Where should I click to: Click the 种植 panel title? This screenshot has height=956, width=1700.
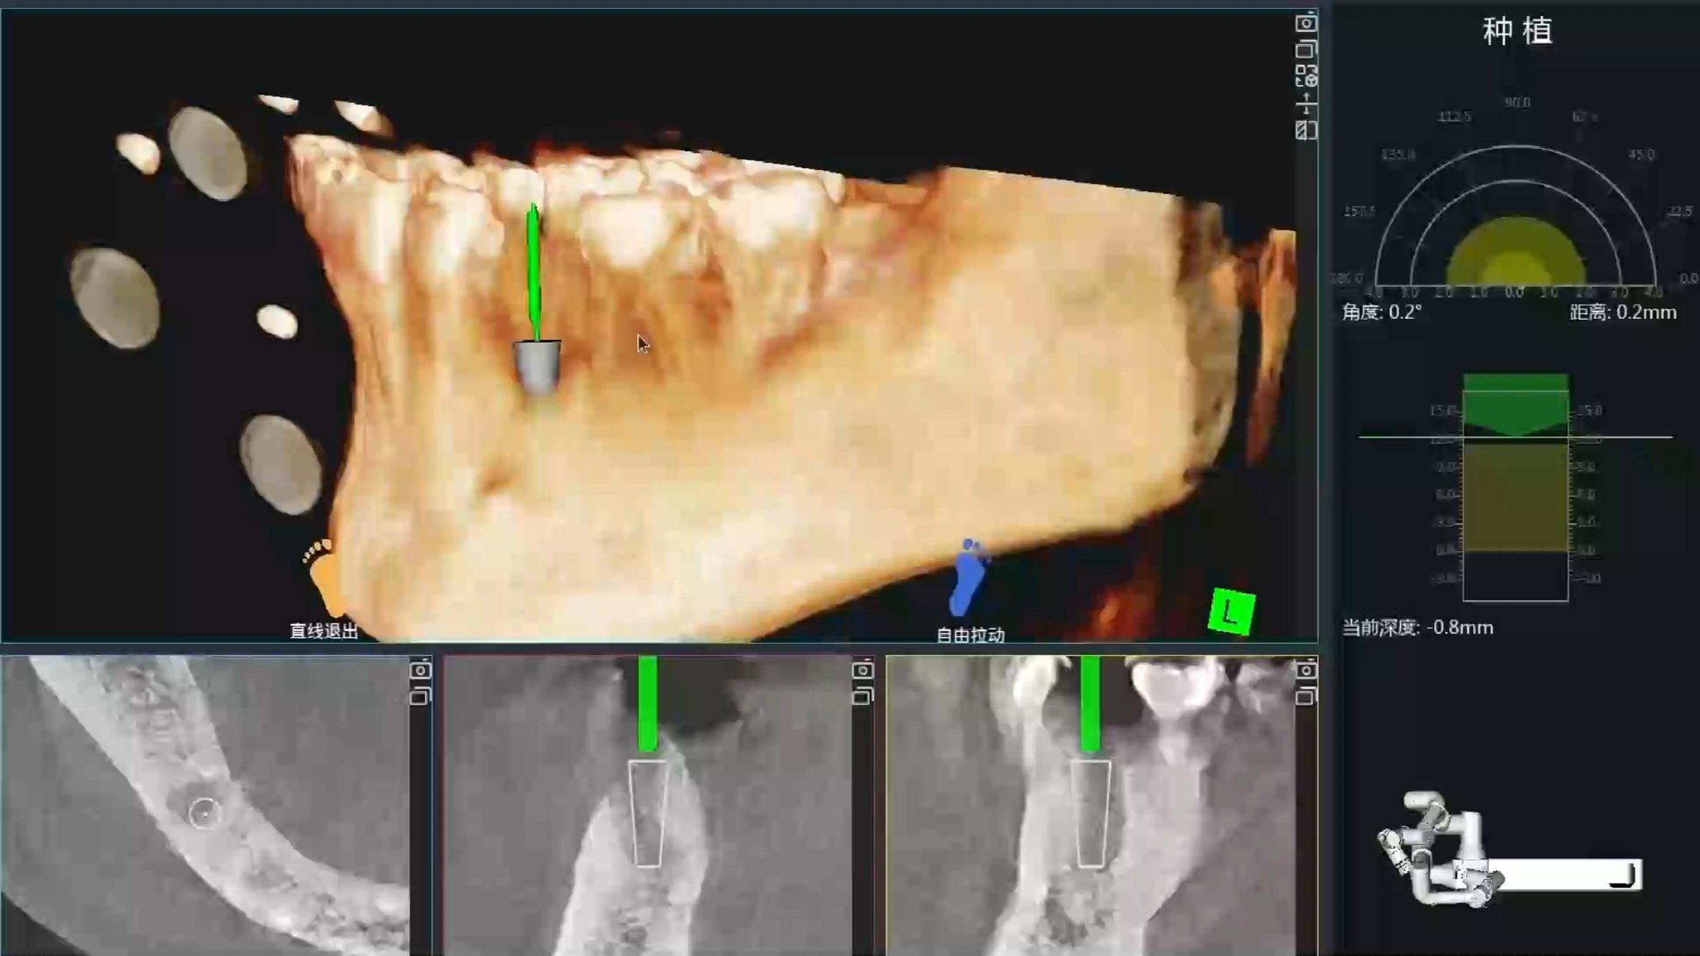pos(1517,31)
